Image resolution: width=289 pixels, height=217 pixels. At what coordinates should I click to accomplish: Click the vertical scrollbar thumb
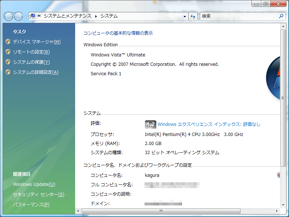tap(283, 98)
